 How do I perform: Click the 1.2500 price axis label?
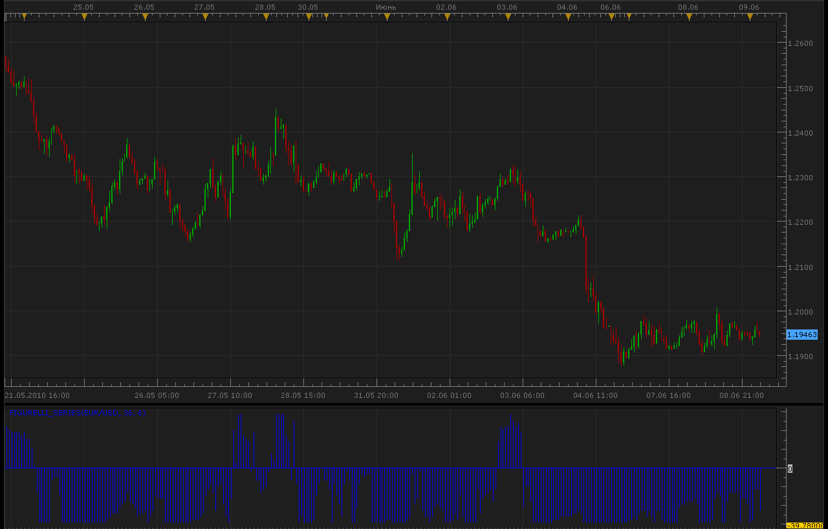800,88
